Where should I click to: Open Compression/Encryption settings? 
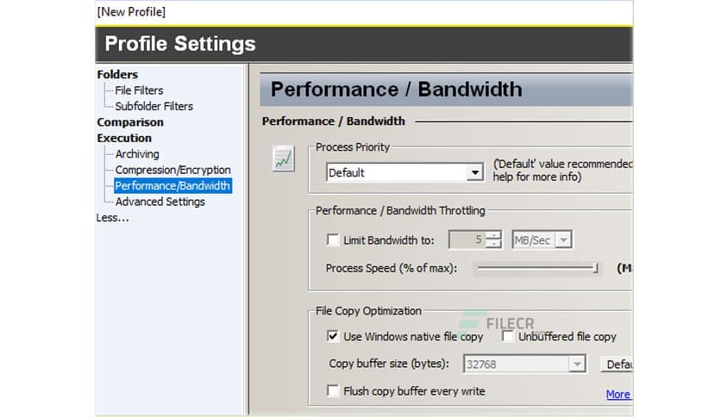pos(172,170)
